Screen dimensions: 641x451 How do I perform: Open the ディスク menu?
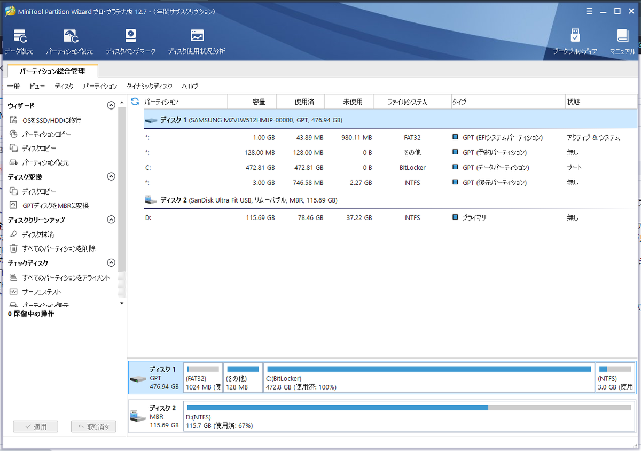pos(64,86)
